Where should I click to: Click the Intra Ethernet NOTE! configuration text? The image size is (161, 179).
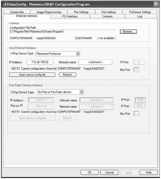coord(58,69)
